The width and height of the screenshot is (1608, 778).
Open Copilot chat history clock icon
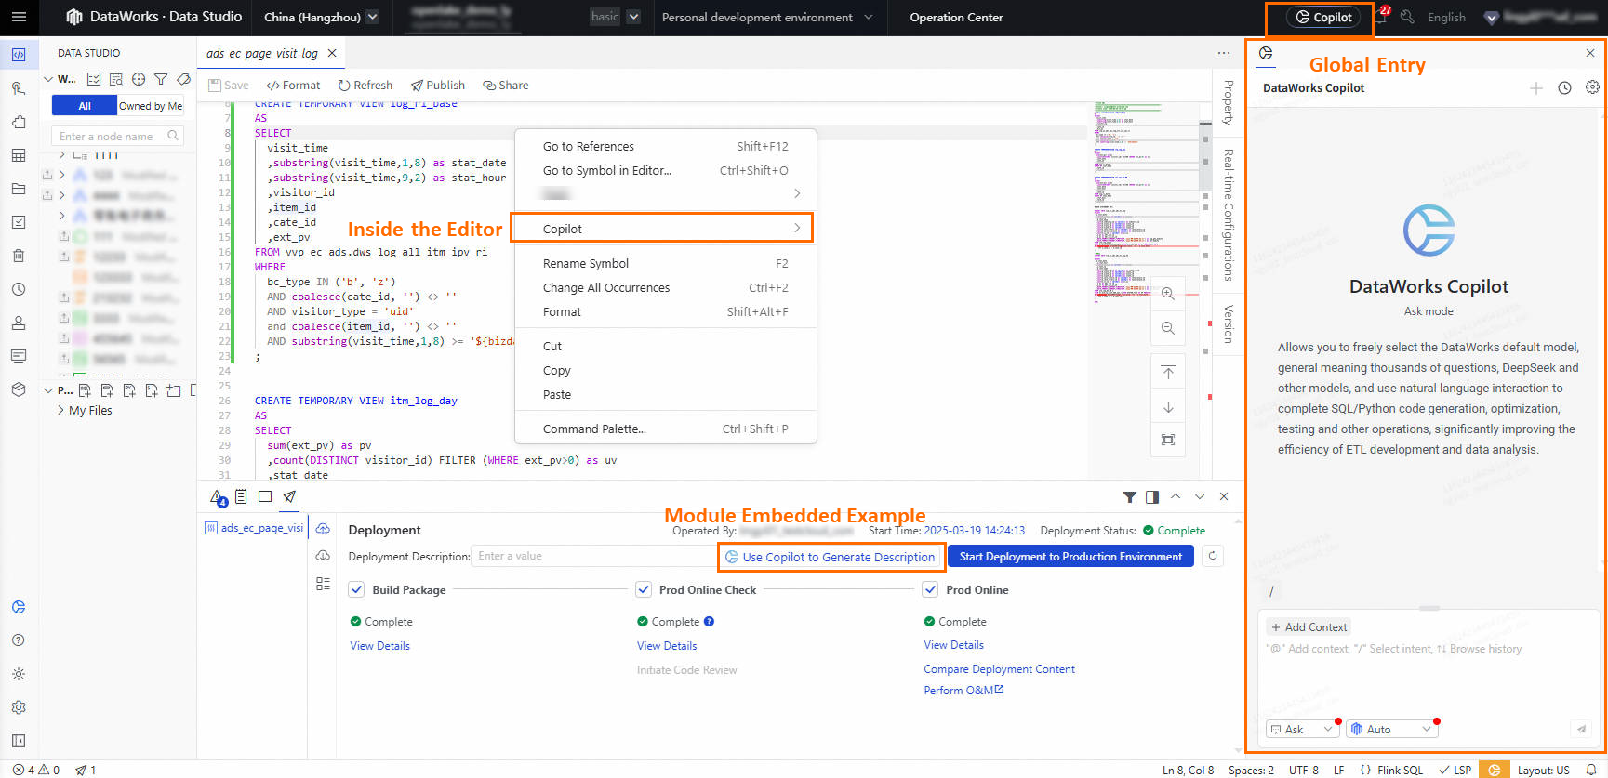tap(1565, 88)
